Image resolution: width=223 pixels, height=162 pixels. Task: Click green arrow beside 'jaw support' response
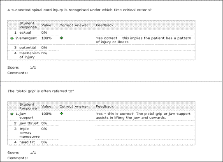tap(12, 114)
